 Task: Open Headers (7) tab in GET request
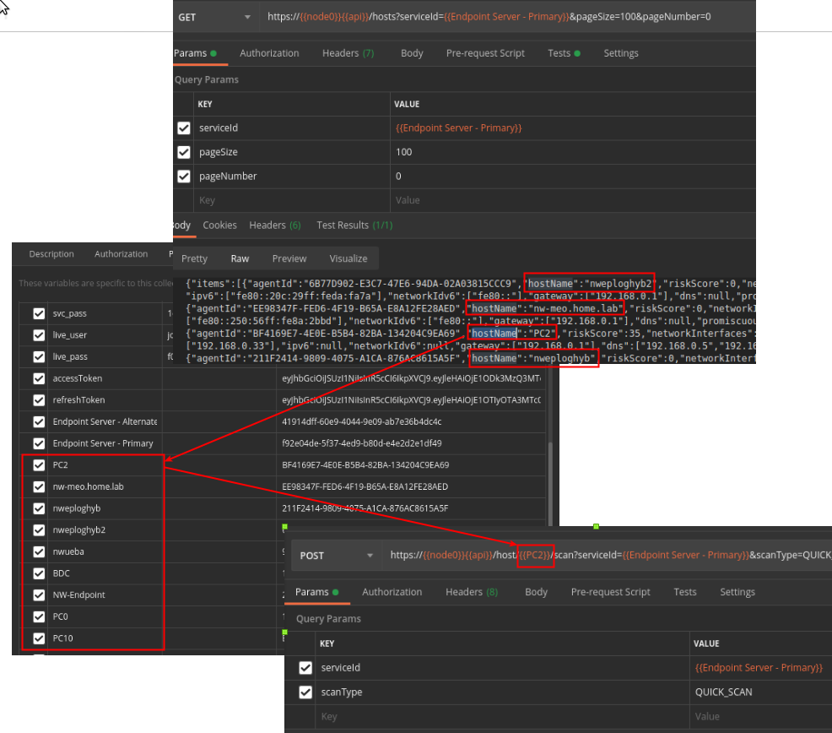click(x=348, y=53)
